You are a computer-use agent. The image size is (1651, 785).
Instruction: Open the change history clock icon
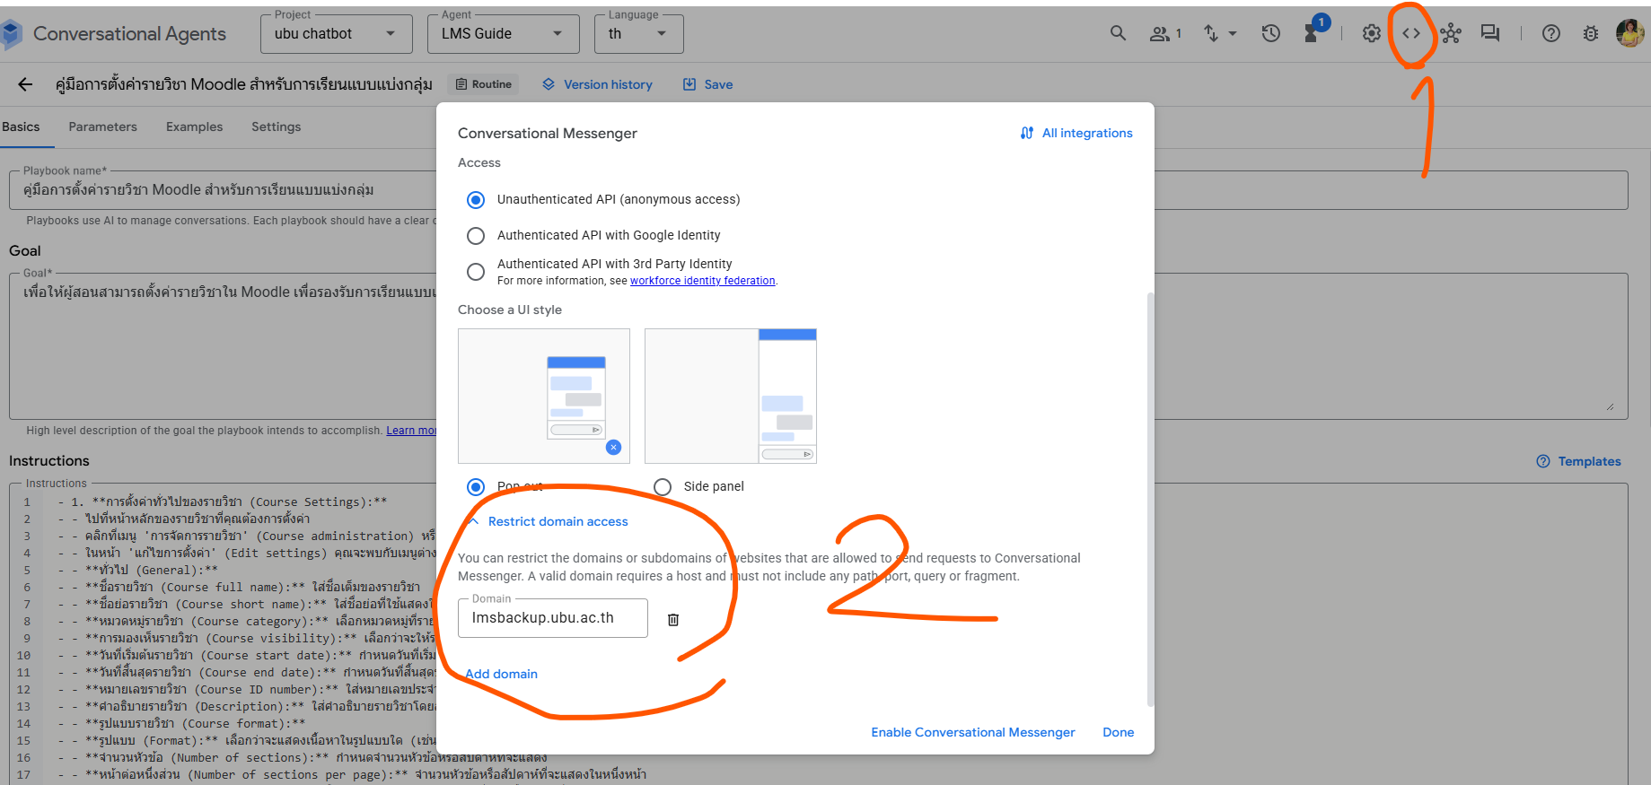click(1270, 33)
